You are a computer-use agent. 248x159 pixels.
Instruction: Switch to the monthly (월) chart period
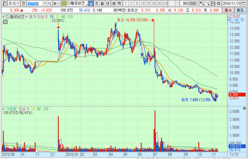click(103, 3)
